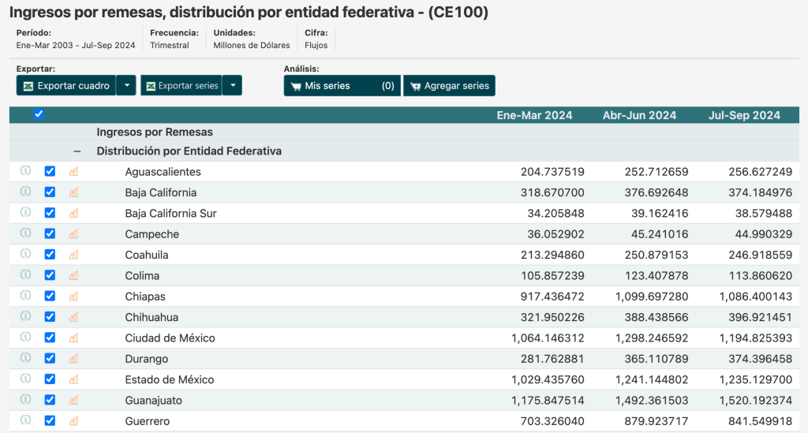Open the info icon for Aguascalientes
The image size is (808, 433).
coord(25,171)
